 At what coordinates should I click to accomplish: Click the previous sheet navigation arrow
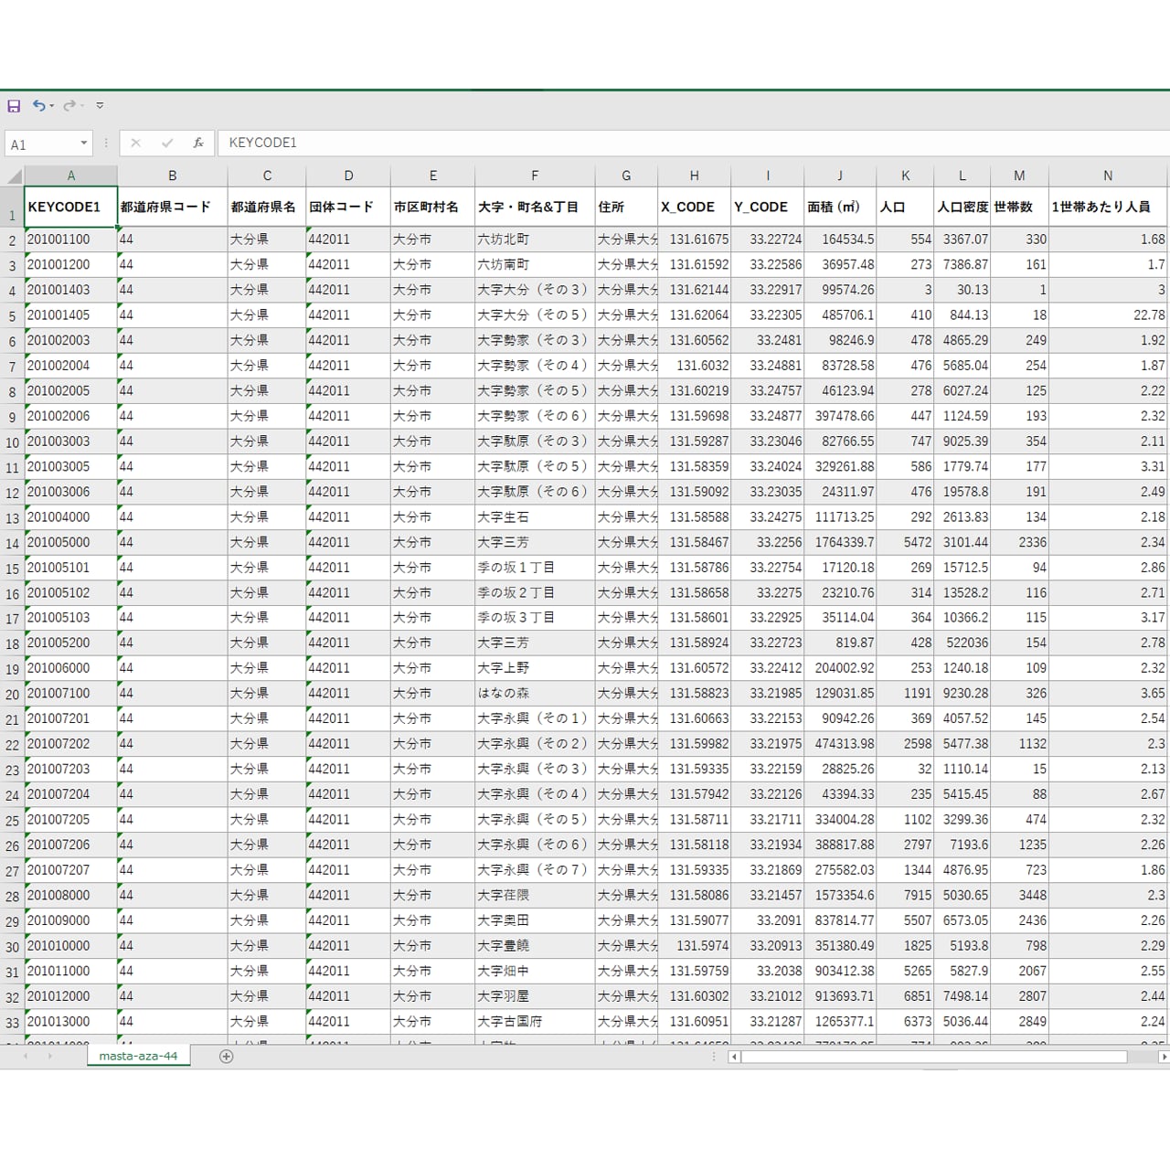click(x=26, y=1057)
